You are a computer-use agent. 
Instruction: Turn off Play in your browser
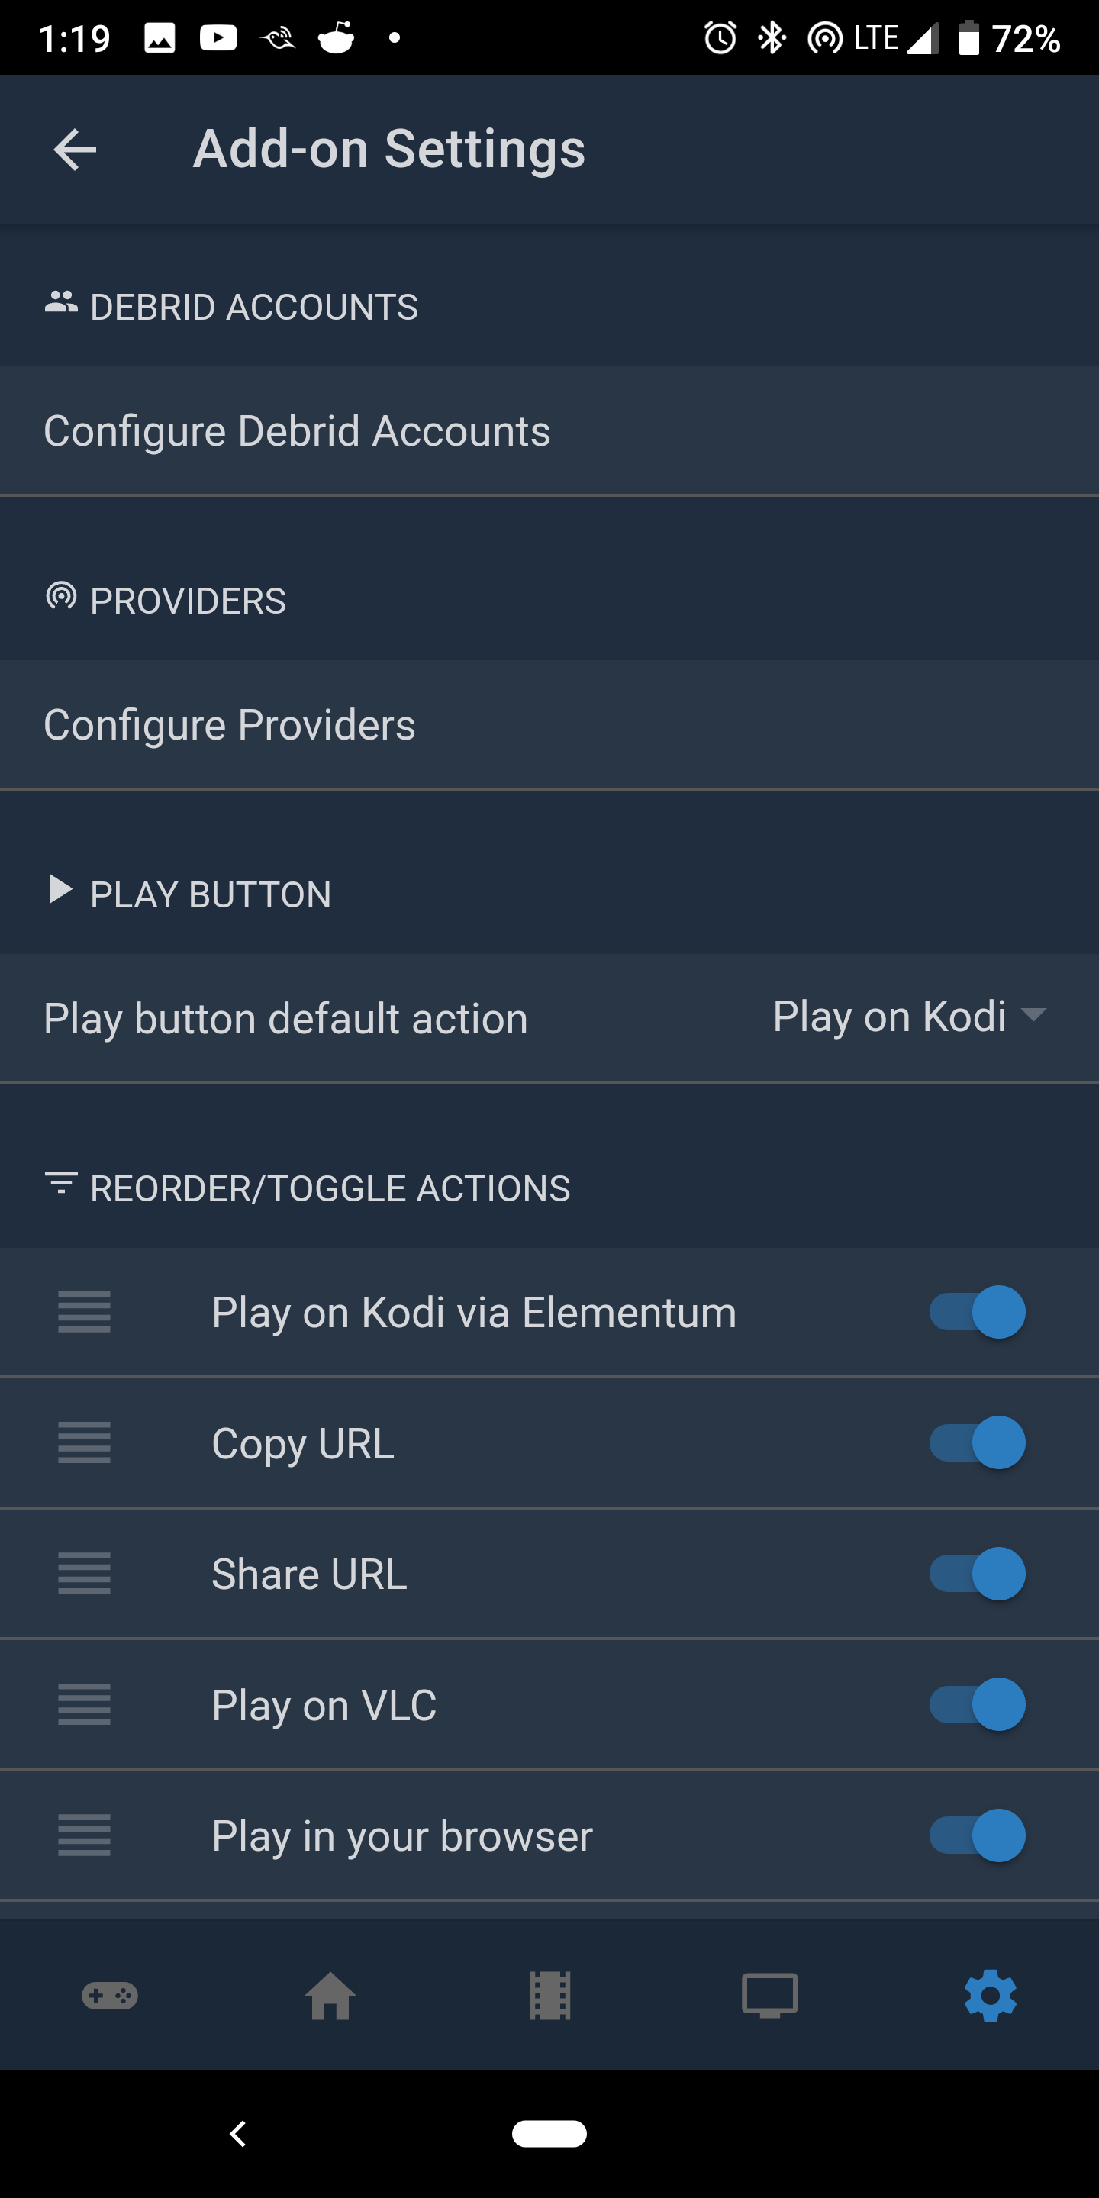pos(977,1835)
